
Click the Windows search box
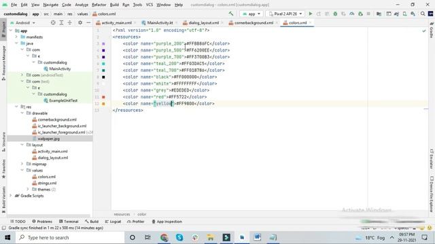tap(70, 237)
